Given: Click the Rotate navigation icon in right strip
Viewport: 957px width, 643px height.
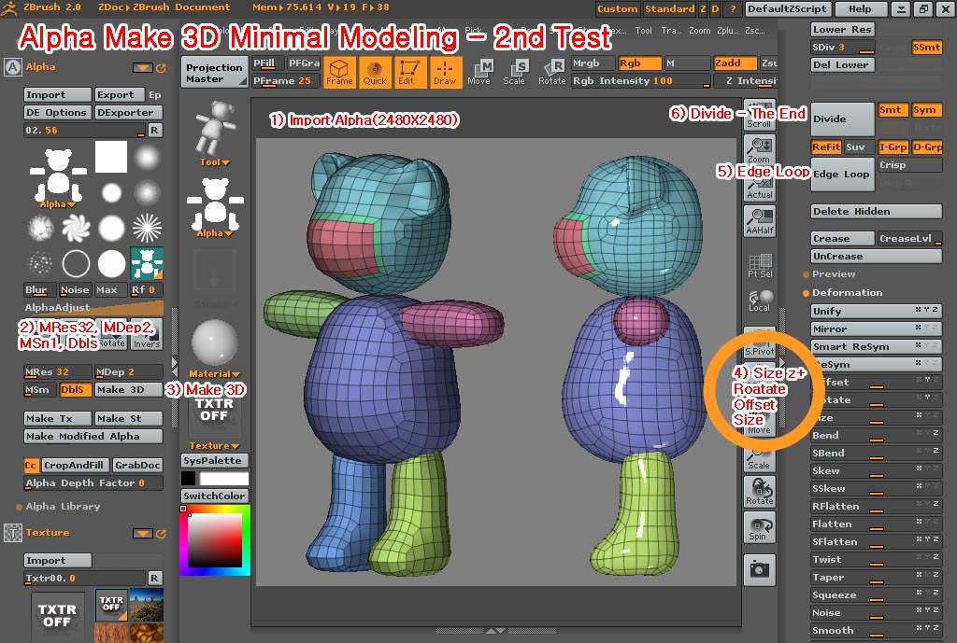Looking at the screenshot, I should [x=759, y=491].
